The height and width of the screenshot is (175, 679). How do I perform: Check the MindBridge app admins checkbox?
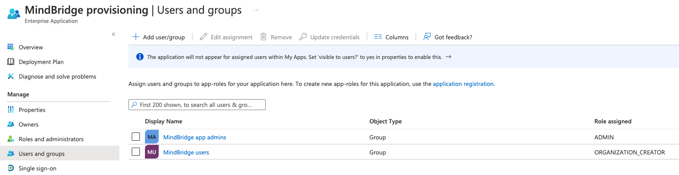pyautogui.click(x=136, y=137)
